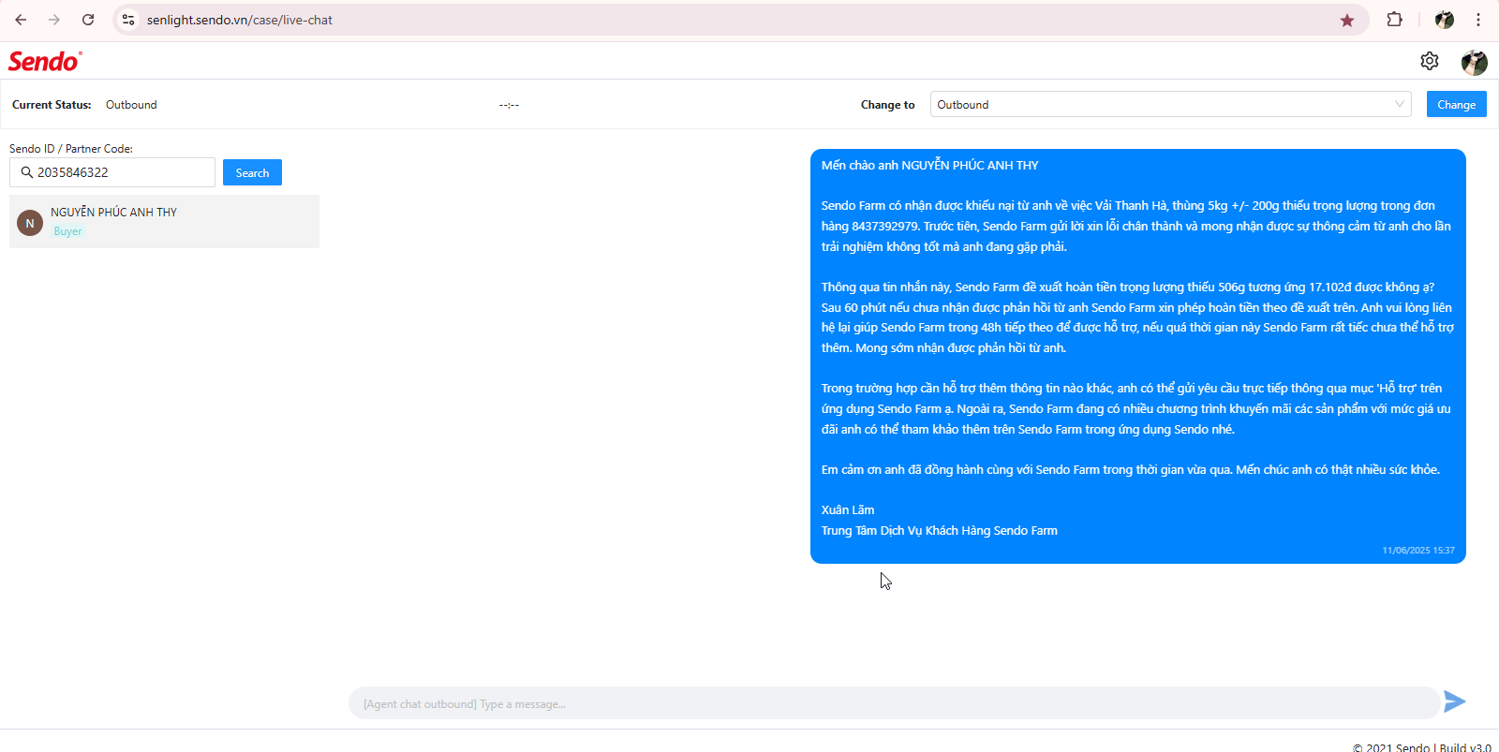Open the Sendo user avatar menu

pos(1475,62)
